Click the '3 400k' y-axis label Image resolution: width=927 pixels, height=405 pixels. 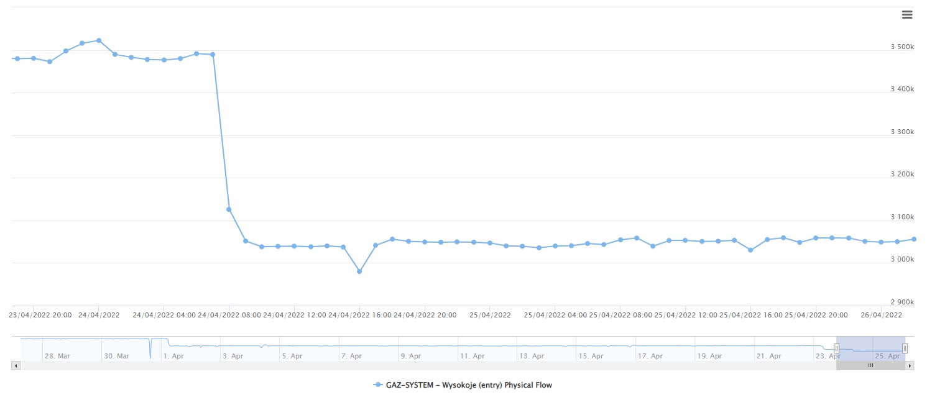[x=902, y=89]
